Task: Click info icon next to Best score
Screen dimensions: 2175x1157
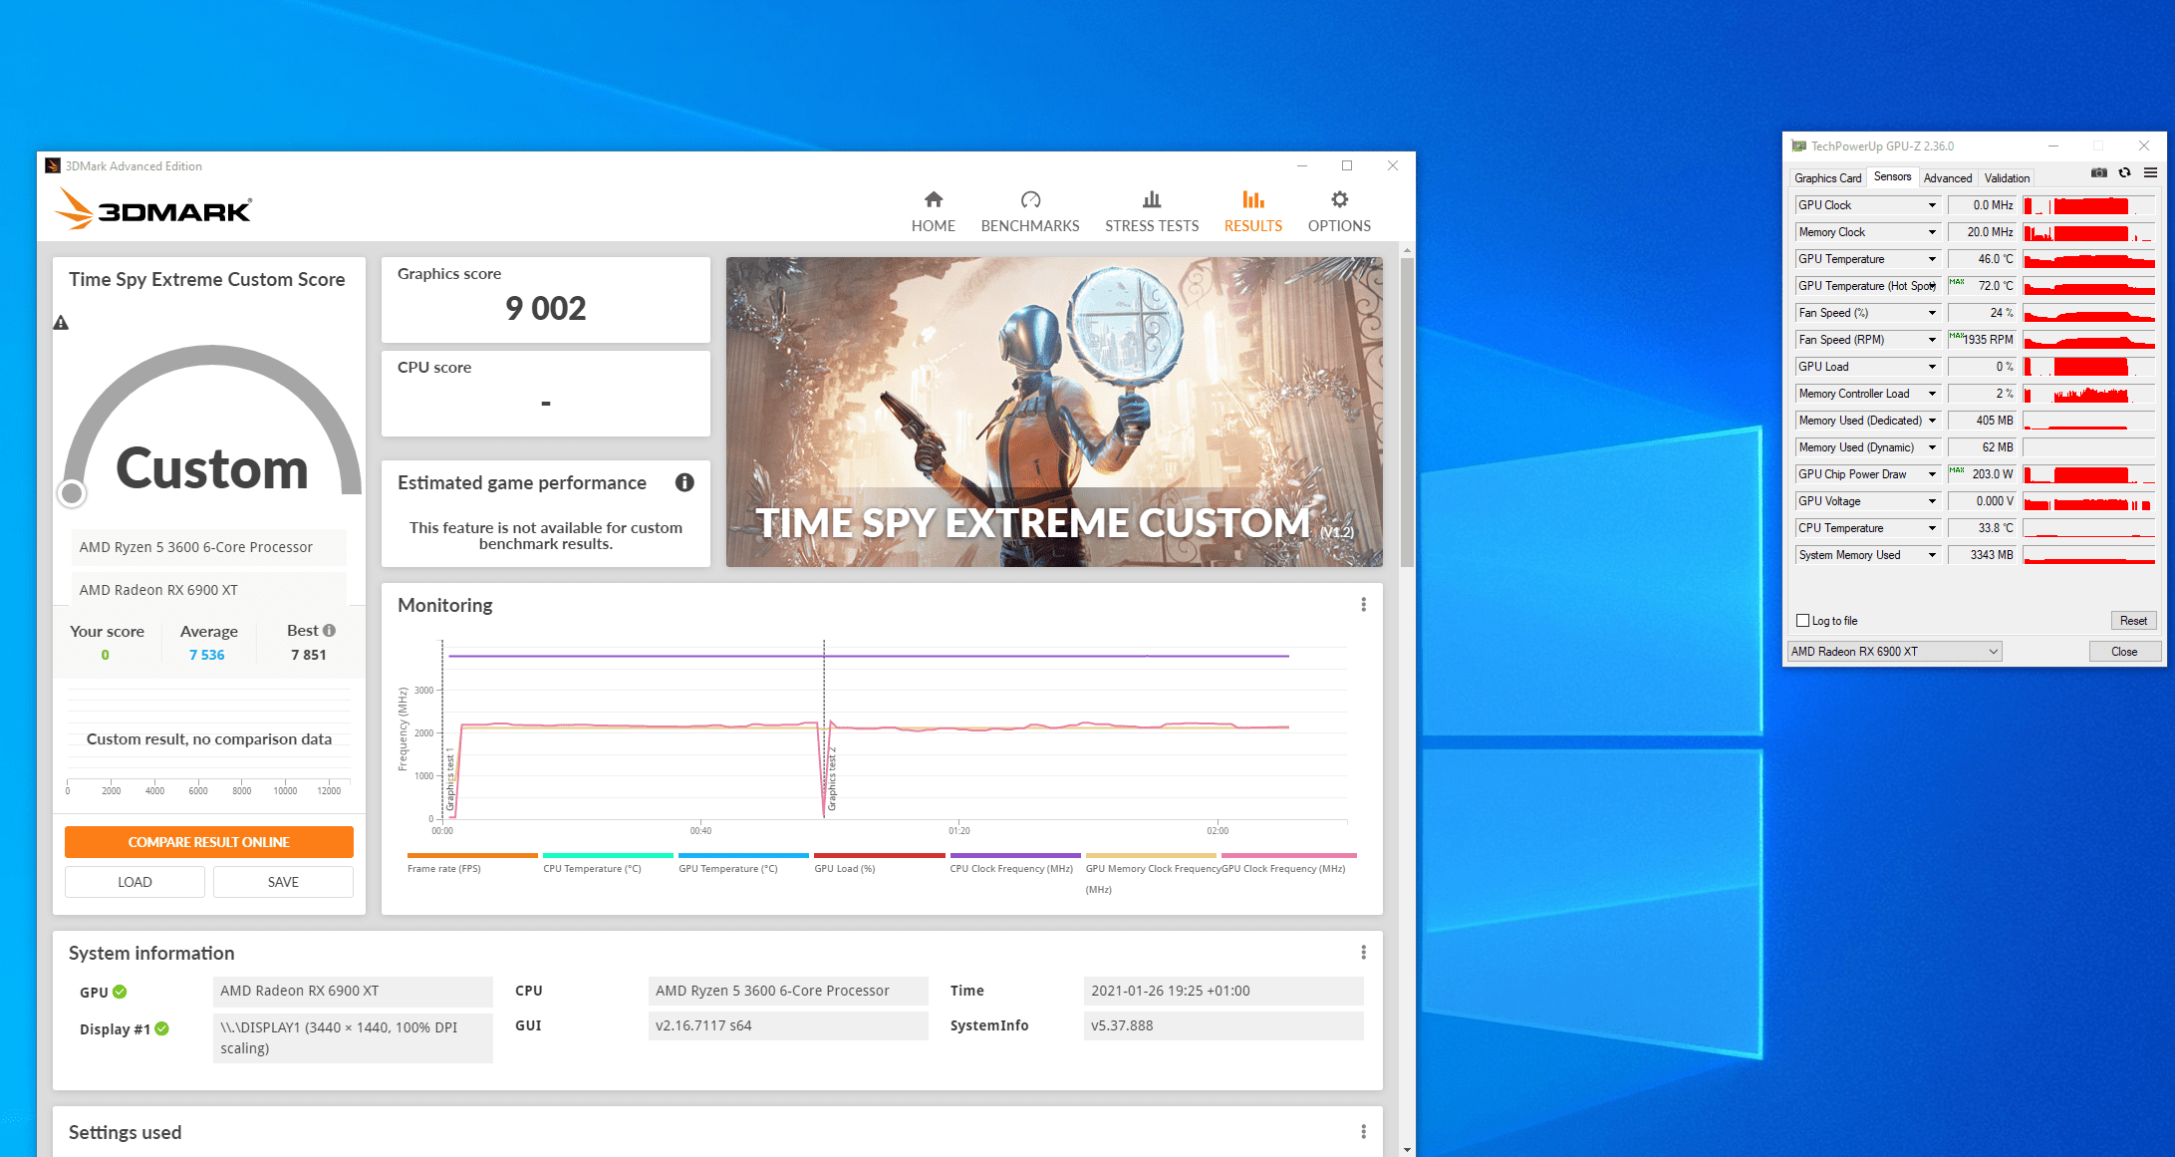Action: pos(330,630)
